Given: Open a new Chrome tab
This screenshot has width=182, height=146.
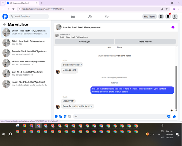Looking at the screenshot, I should click(41, 3).
